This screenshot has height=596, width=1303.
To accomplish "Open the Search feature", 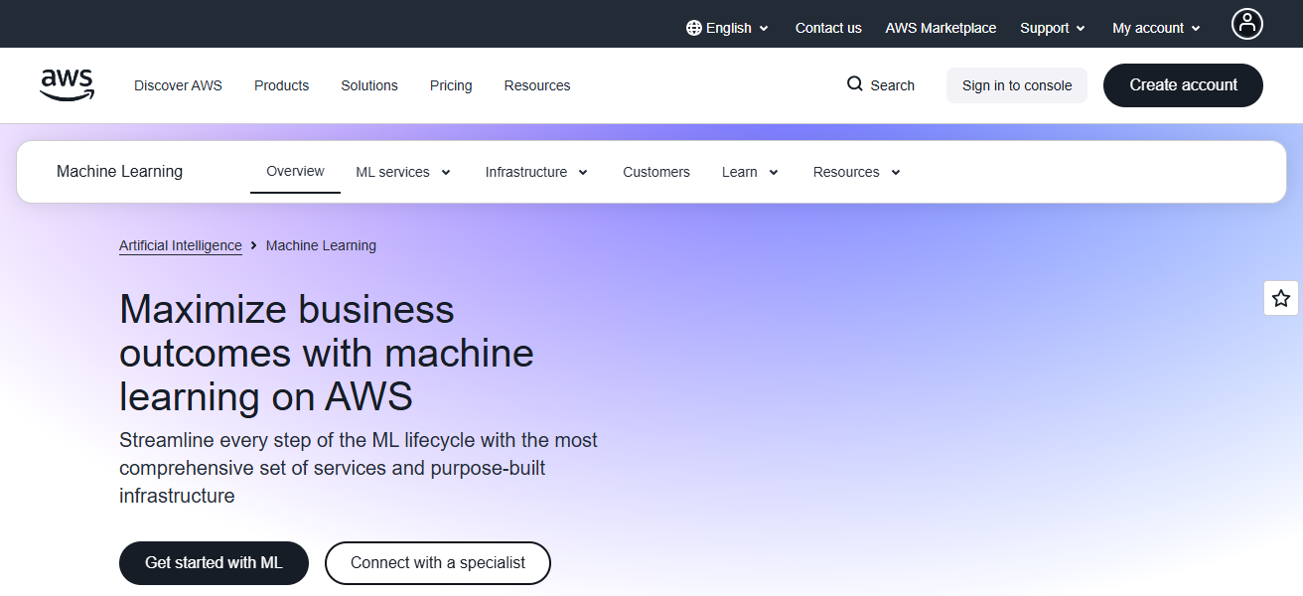I will tap(880, 85).
